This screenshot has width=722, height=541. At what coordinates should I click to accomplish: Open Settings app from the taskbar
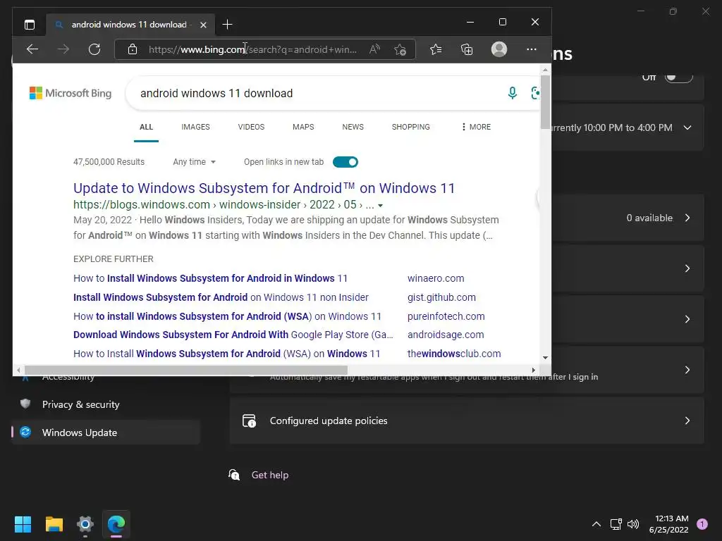coord(85,524)
